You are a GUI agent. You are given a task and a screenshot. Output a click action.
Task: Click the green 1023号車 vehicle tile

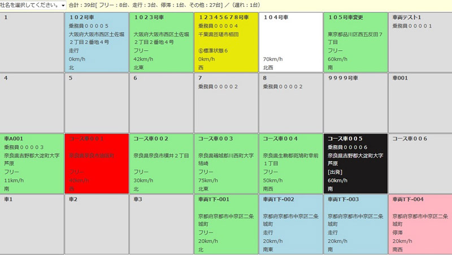click(x=162, y=42)
